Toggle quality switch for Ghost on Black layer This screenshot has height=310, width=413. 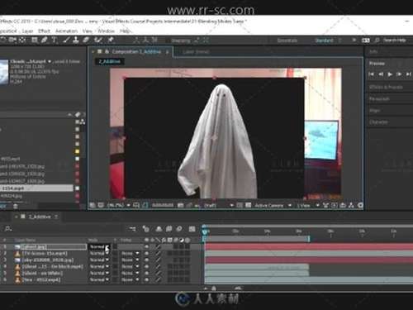click(x=159, y=266)
